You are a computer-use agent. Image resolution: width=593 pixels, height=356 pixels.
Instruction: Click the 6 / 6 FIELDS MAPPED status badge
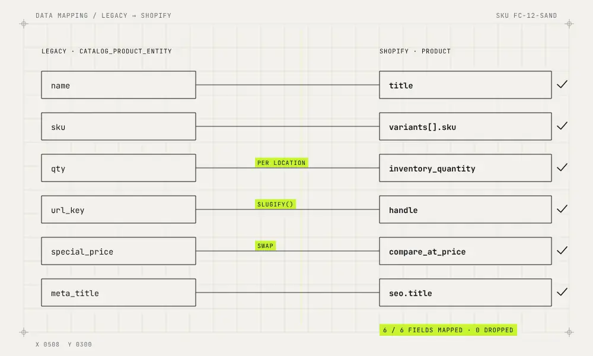point(448,330)
